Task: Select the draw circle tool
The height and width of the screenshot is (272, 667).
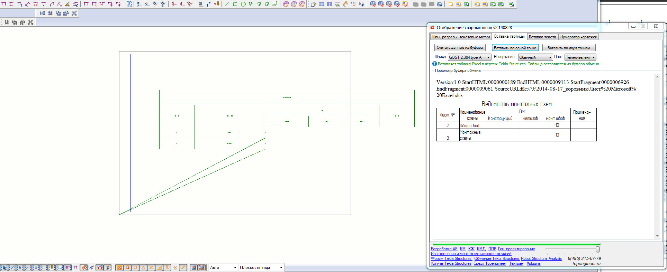Action: [243, 4]
